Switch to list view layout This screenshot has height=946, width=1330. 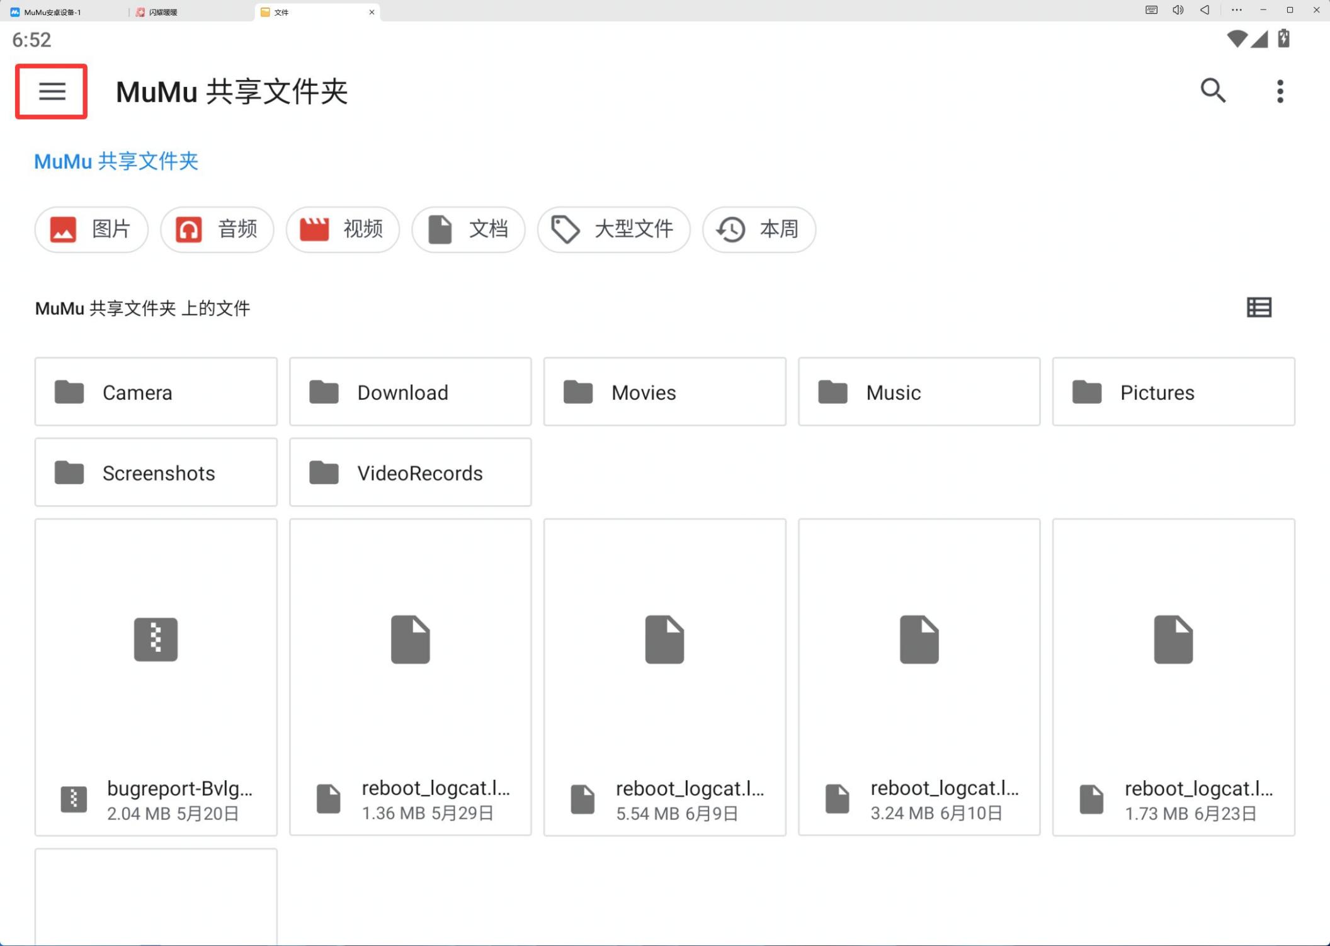[x=1259, y=307]
